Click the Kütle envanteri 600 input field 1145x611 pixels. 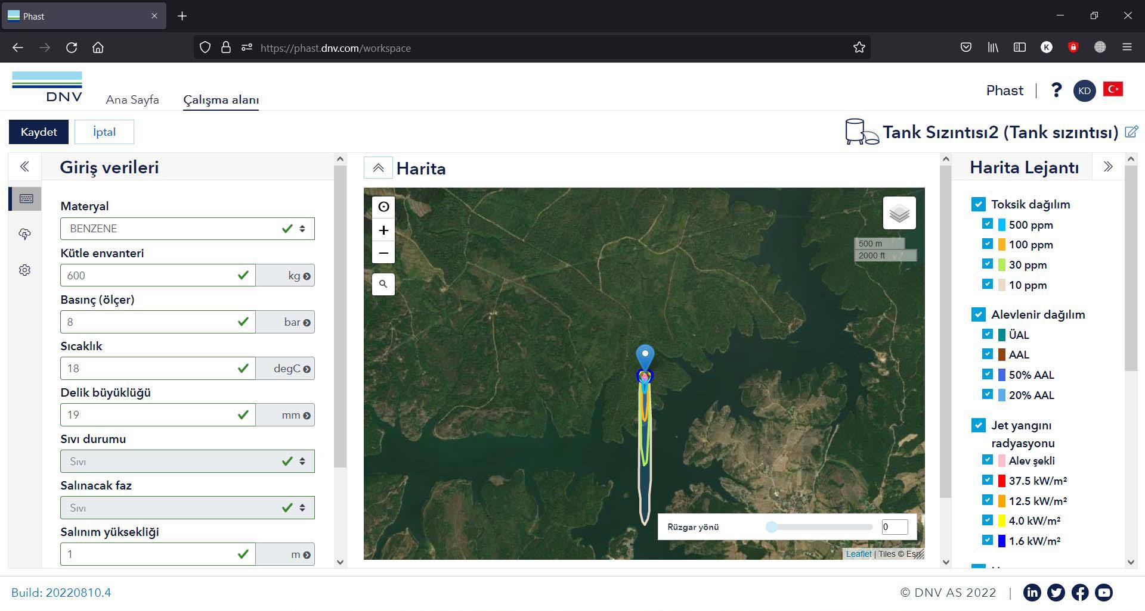click(157, 276)
